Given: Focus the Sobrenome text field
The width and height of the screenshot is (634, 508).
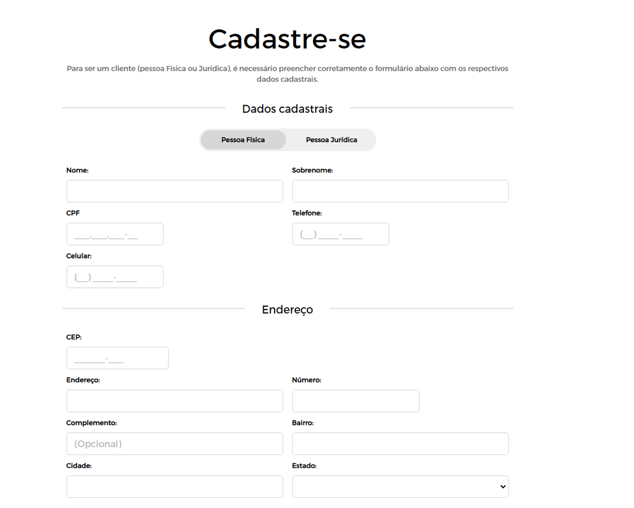Looking at the screenshot, I should (400, 191).
